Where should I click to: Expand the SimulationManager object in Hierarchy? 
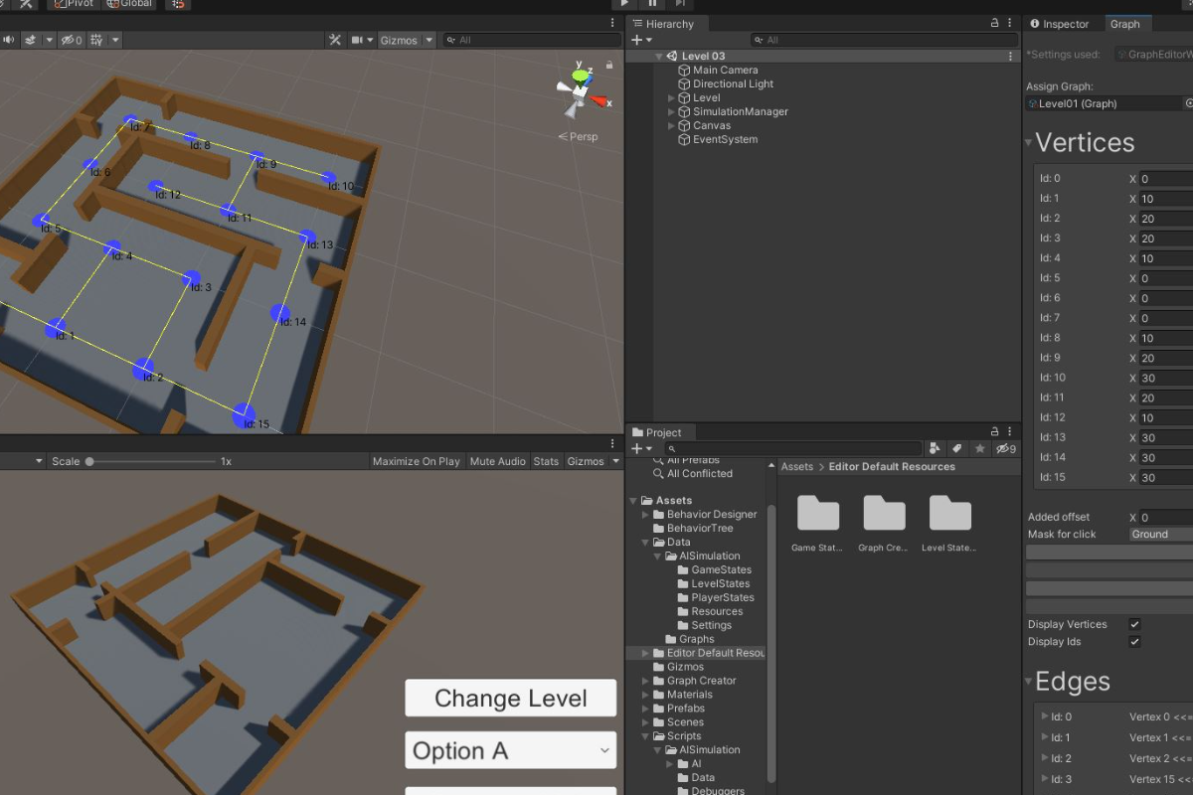coord(671,112)
